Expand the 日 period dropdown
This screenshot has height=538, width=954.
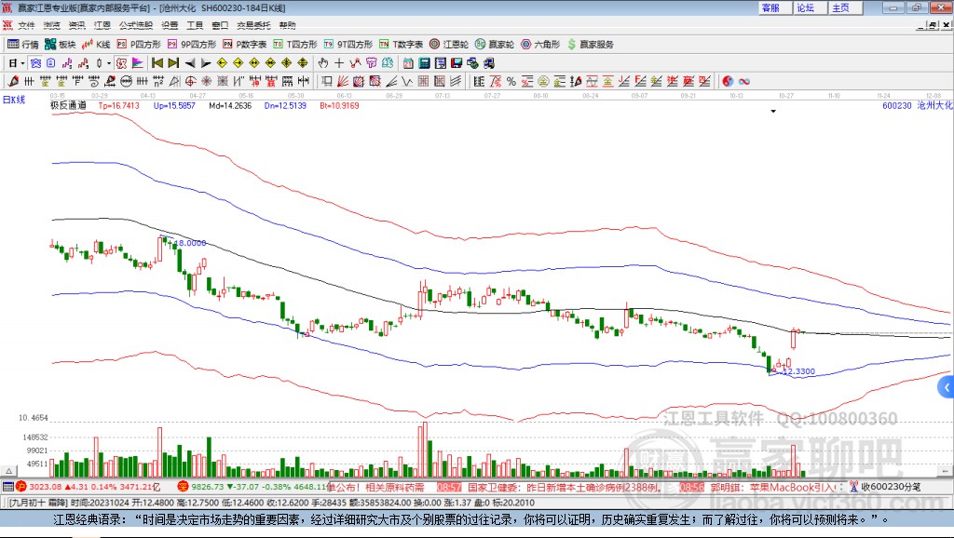[22, 63]
